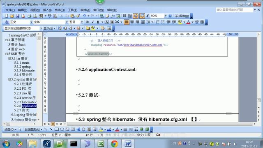Open the font name dropdown showing 宋体
The width and height of the screenshot is (263, 148).
click(67, 22)
